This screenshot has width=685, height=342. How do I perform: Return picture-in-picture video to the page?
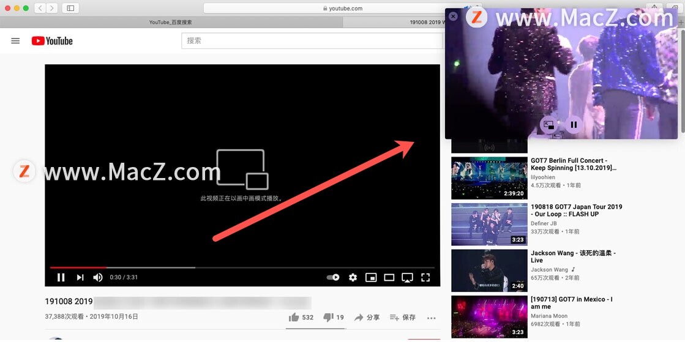tap(548, 125)
